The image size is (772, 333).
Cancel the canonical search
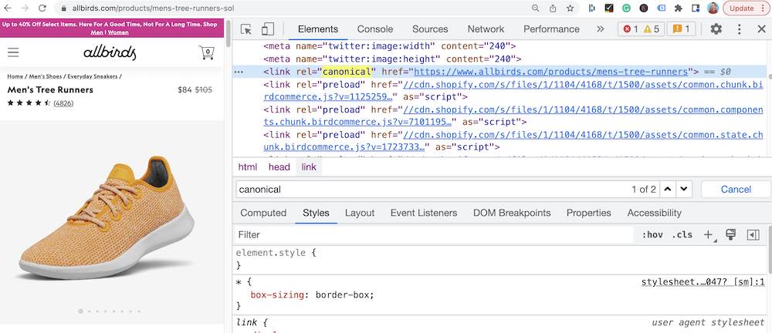[736, 189]
